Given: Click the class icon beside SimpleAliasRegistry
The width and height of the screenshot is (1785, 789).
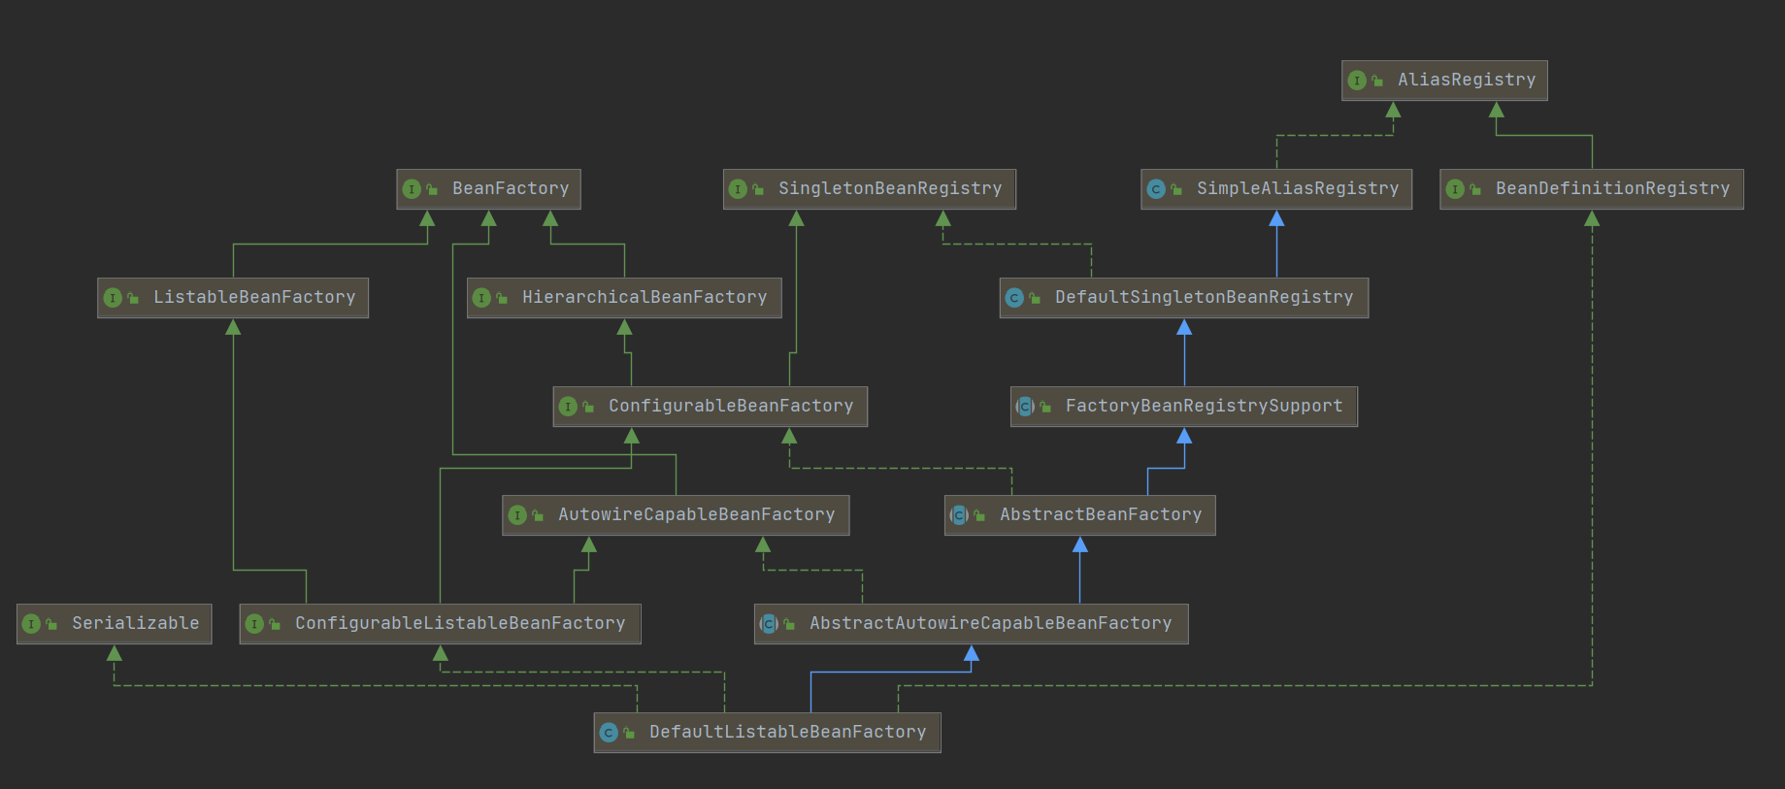Looking at the screenshot, I should point(1156,189).
